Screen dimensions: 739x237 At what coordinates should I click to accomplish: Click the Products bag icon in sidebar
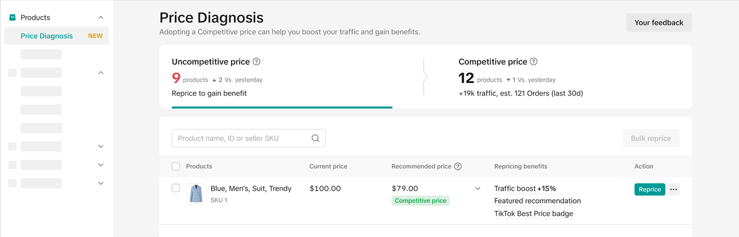[12, 18]
